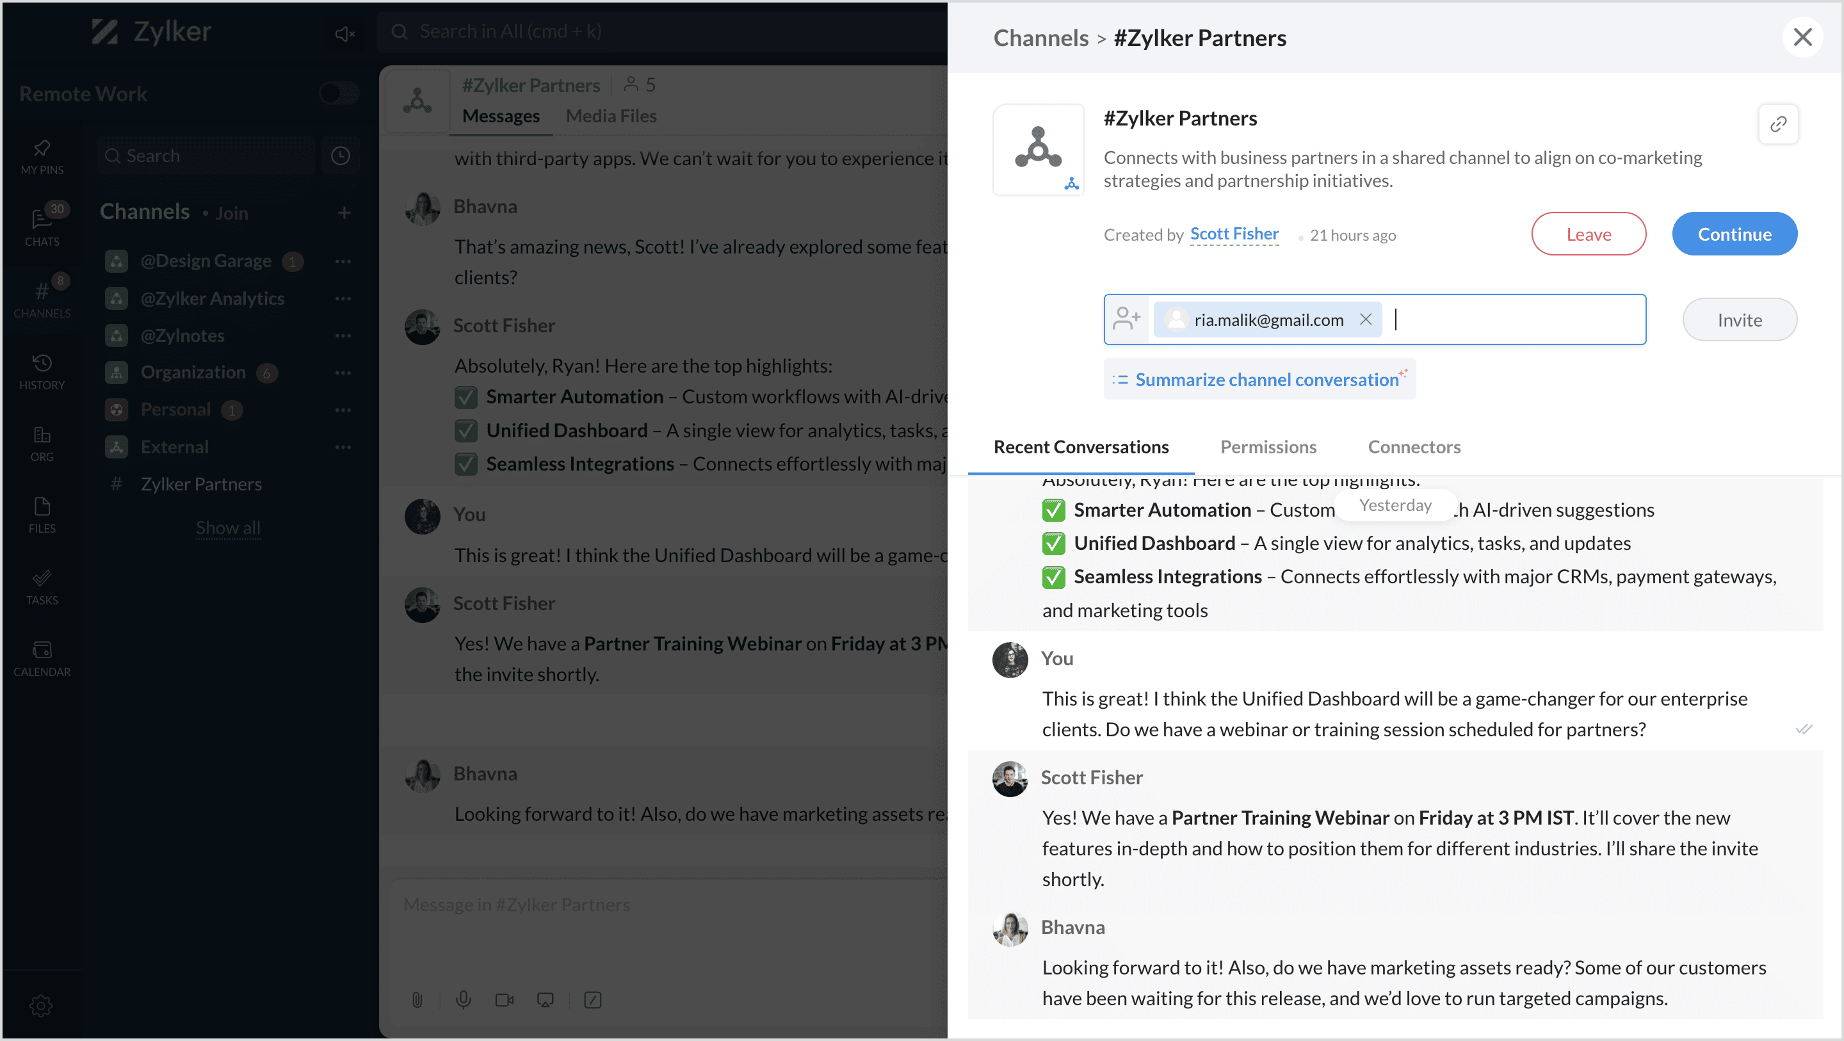Screen dimensions: 1844x1041
Task: Remove ria.malik@gmail.com from invite field
Action: (1366, 319)
